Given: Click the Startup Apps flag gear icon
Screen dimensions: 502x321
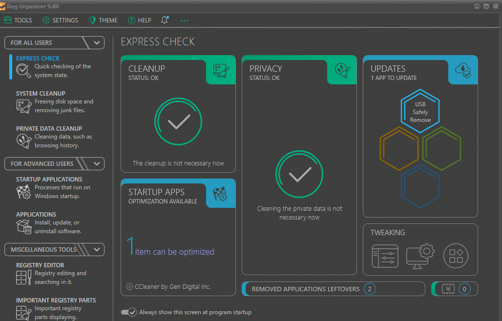Looking at the screenshot, I should tap(220, 194).
